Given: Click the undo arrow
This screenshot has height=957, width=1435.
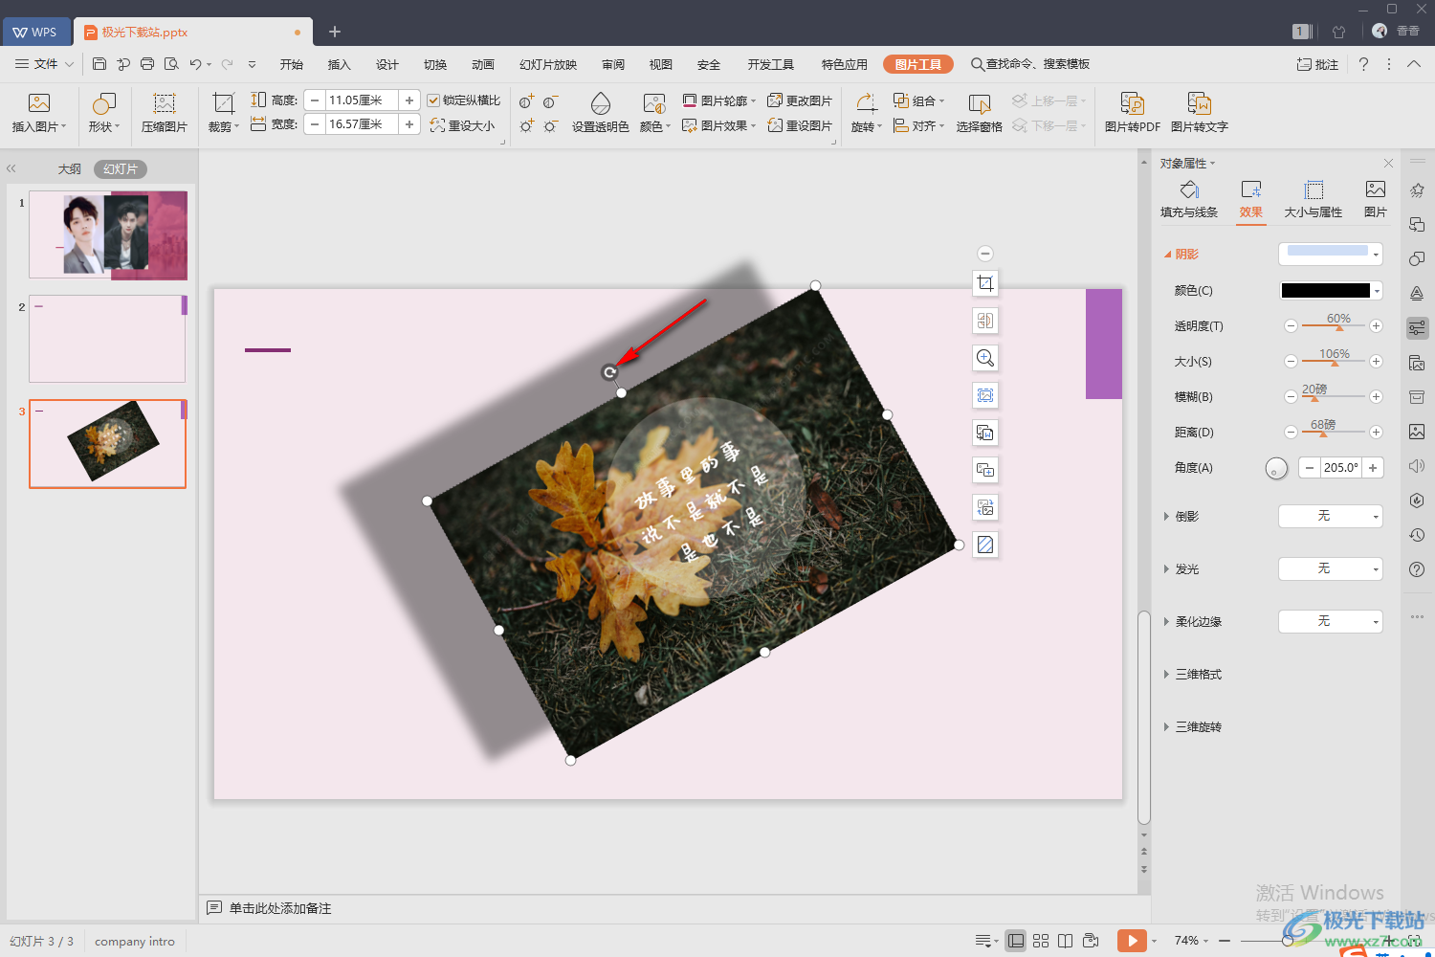Looking at the screenshot, I should click(x=195, y=64).
